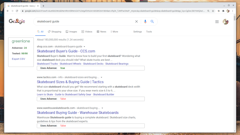Open Skateboard Sizes & Buying Guide Tactics
The height and width of the screenshot is (135, 240).
pyautogui.click(x=70, y=82)
